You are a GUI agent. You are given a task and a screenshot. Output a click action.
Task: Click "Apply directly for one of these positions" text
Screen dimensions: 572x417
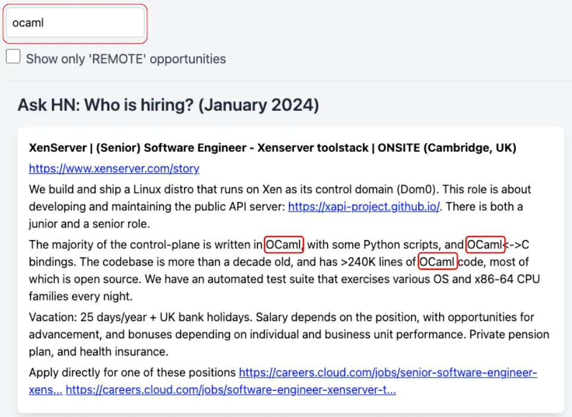click(x=132, y=373)
